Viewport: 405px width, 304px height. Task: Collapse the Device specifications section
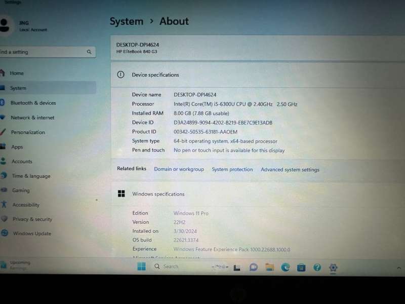pos(258,75)
